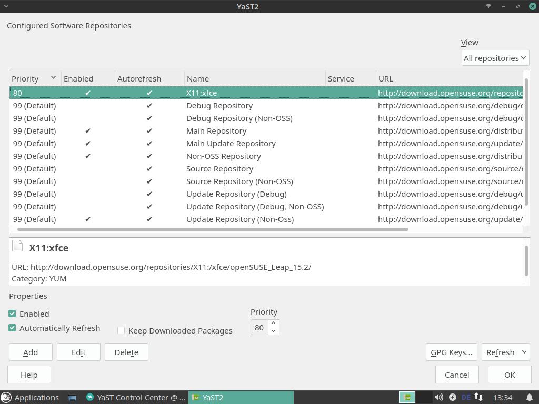
Task: Open the notifications bell icon
Action: pyautogui.click(x=530, y=397)
